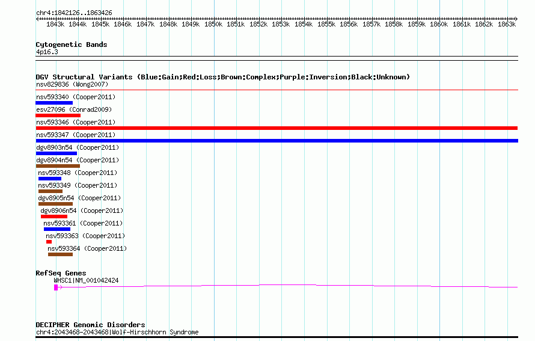The height and width of the screenshot is (341, 535).
Task: Click the nsv593349 (Cooper2011) label
Action: 78,185
